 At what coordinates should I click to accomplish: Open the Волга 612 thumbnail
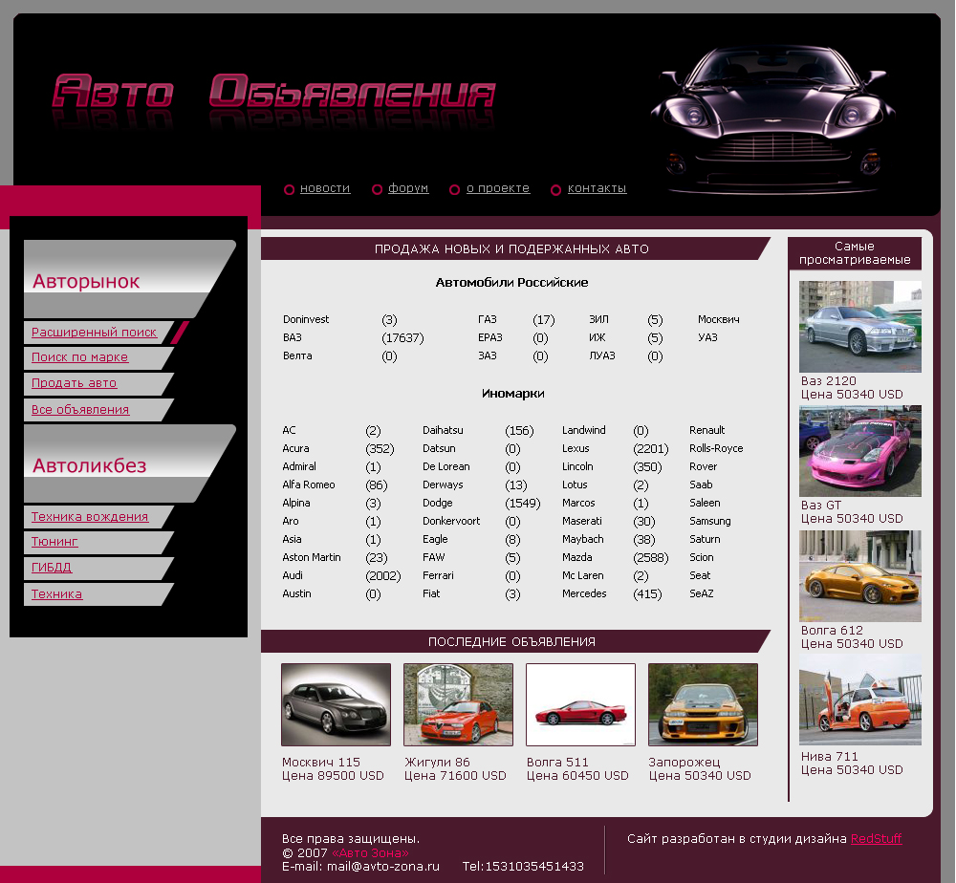coord(860,576)
